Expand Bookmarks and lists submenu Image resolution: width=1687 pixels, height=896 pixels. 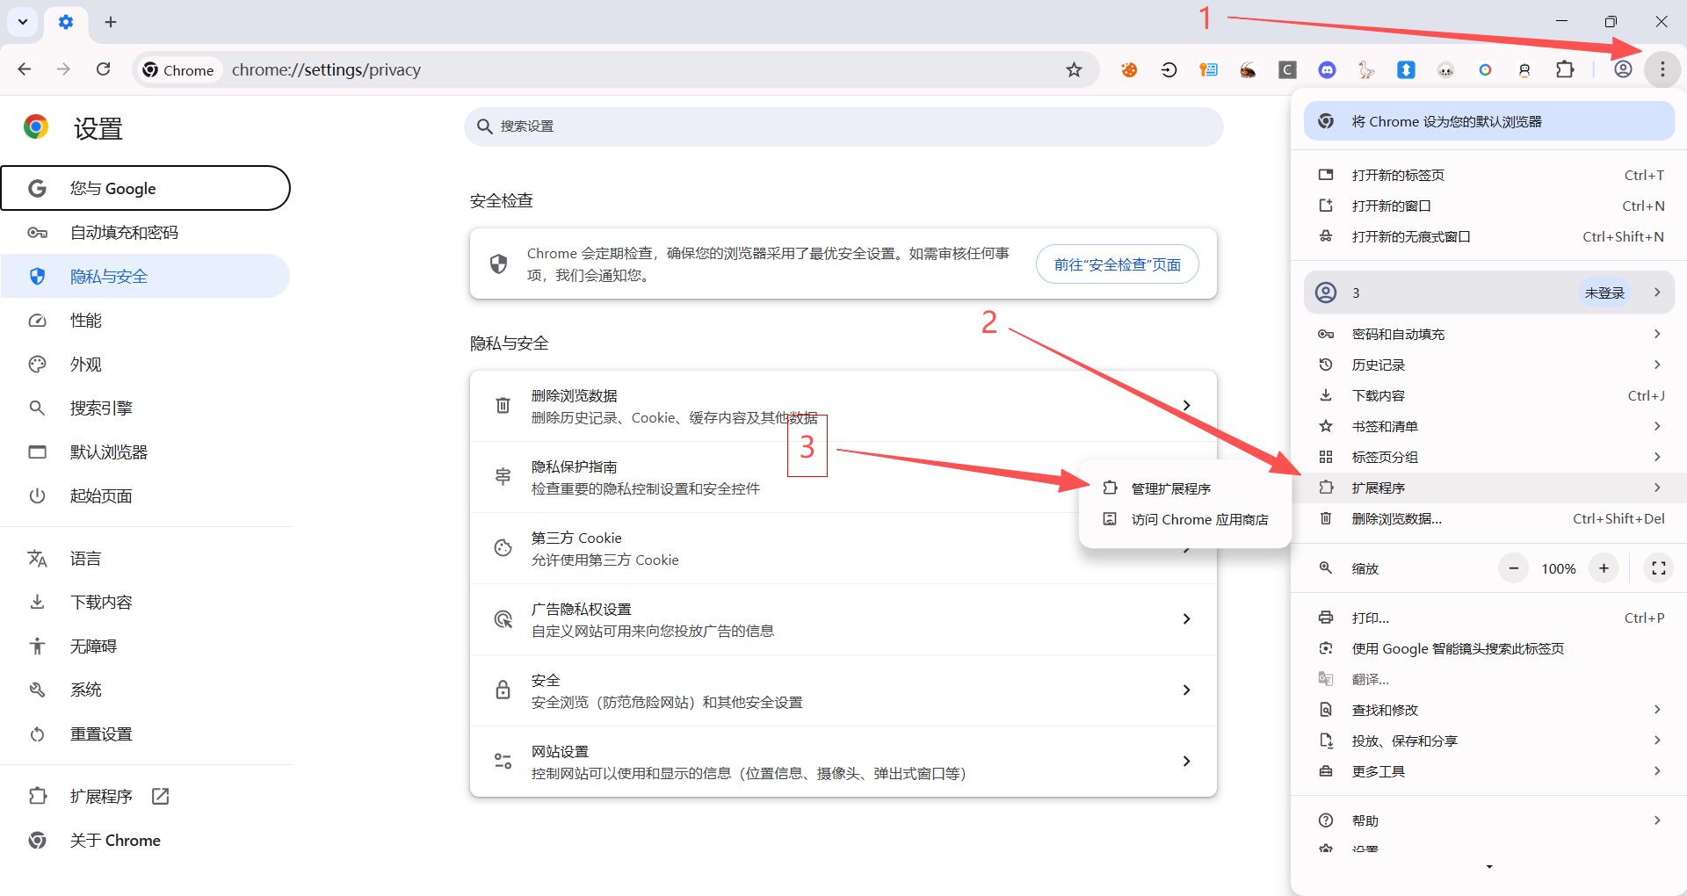(x=1489, y=426)
